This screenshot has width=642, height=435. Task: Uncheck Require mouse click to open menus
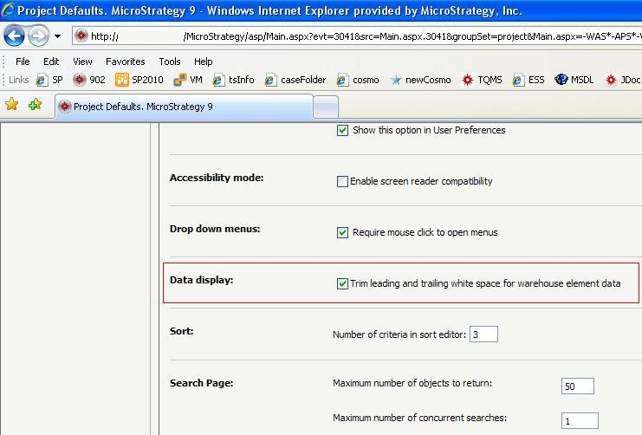342,233
